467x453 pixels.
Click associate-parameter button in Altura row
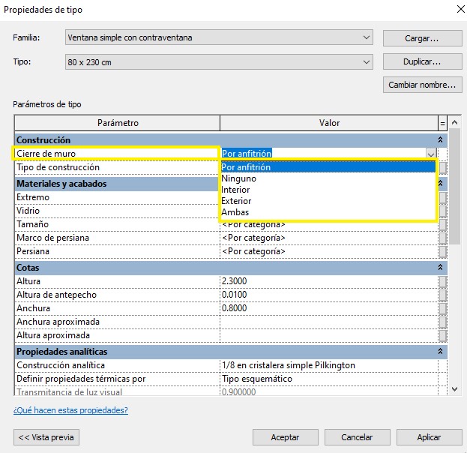coord(442,281)
